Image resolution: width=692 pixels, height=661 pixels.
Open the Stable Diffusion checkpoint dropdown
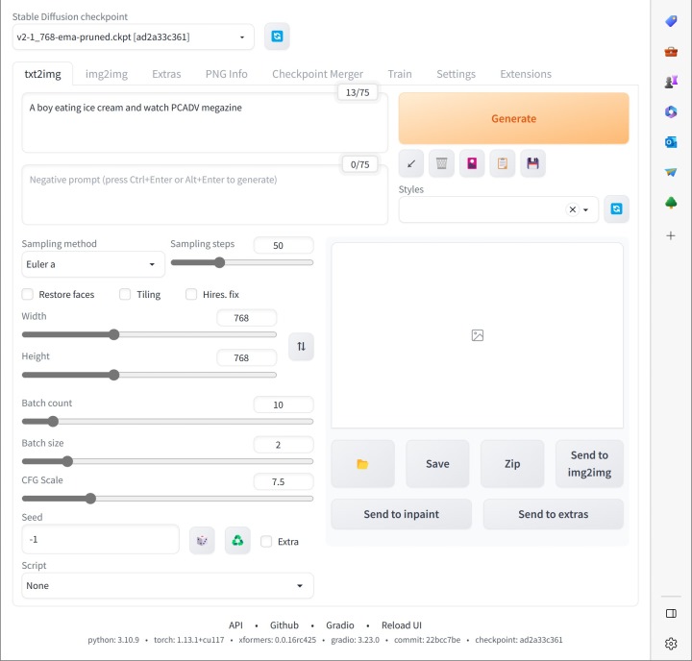(134, 37)
